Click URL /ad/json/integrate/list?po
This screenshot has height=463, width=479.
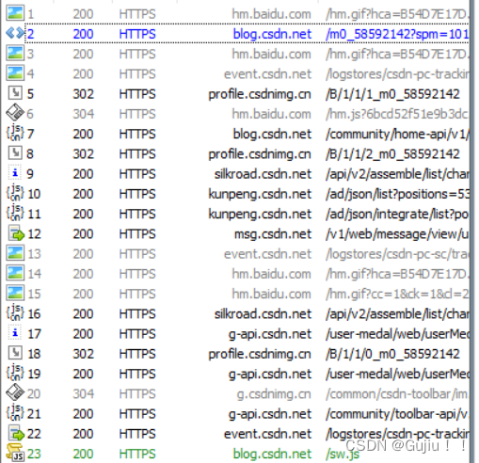[x=397, y=214]
